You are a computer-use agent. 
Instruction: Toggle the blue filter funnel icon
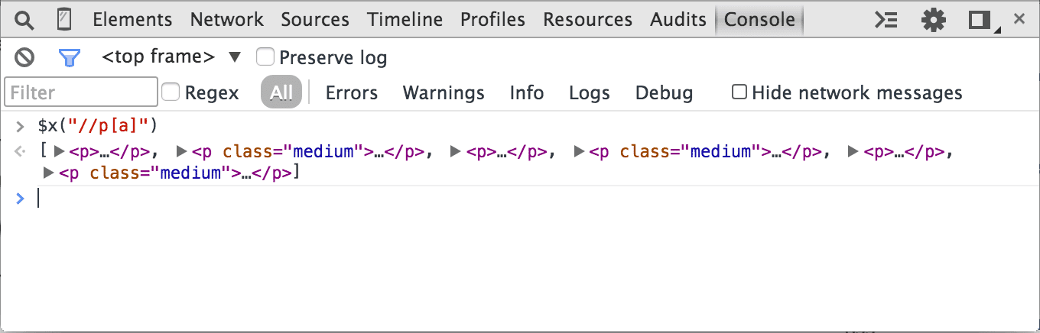pos(70,57)
